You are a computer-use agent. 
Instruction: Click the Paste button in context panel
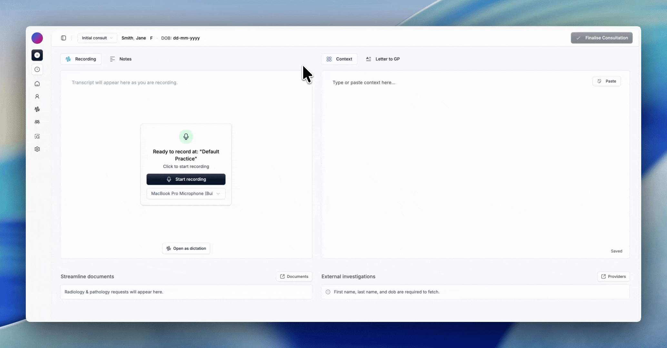[x=607, y=81]
